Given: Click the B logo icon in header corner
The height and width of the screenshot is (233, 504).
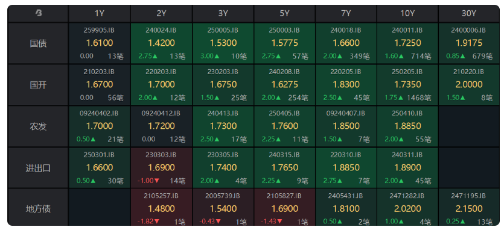Looking at the screenshot, I should (39, 13).
